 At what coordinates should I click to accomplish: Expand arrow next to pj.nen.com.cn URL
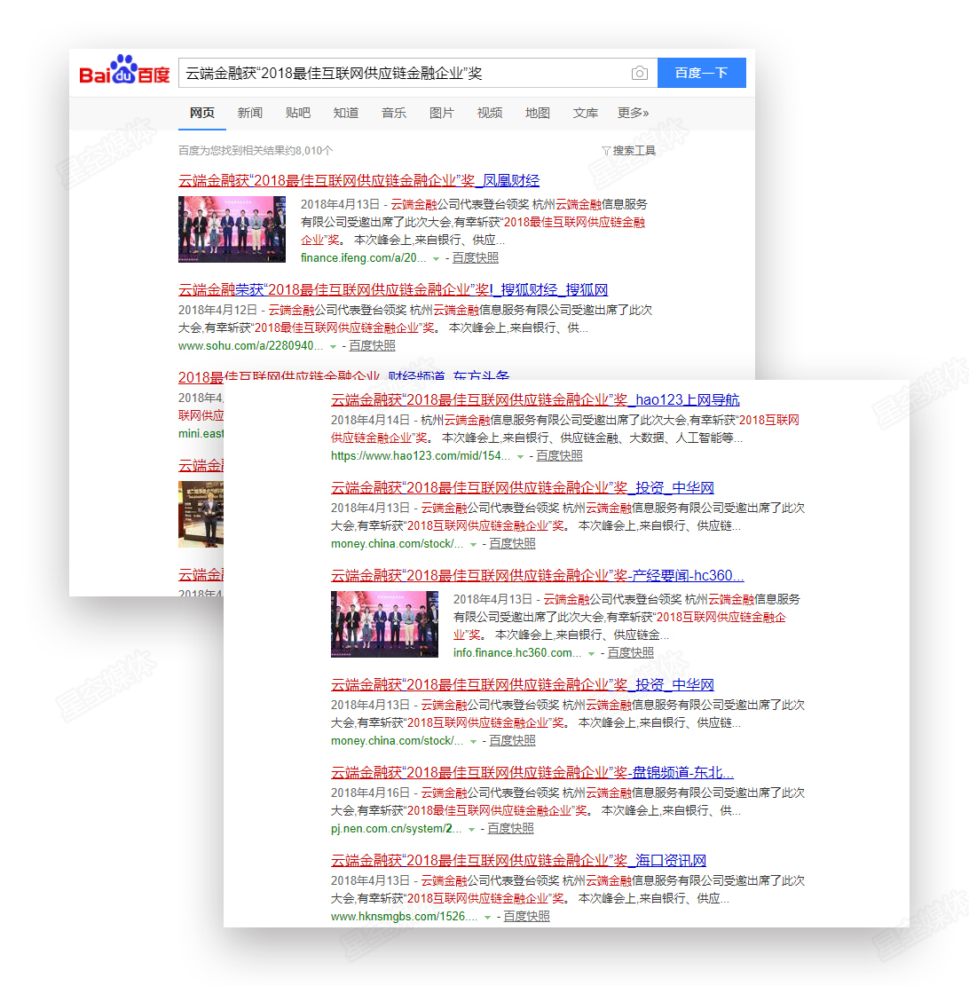(x=471, y=830)
